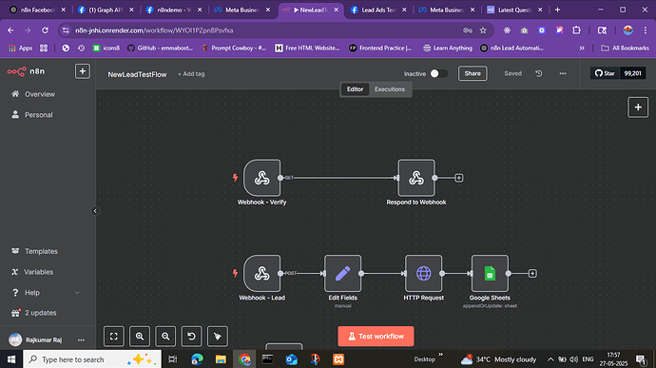Screen dimensions: 656x368
Task: Open user menu next to Rajkumar Raj
Action: click(x=81, y=340)
